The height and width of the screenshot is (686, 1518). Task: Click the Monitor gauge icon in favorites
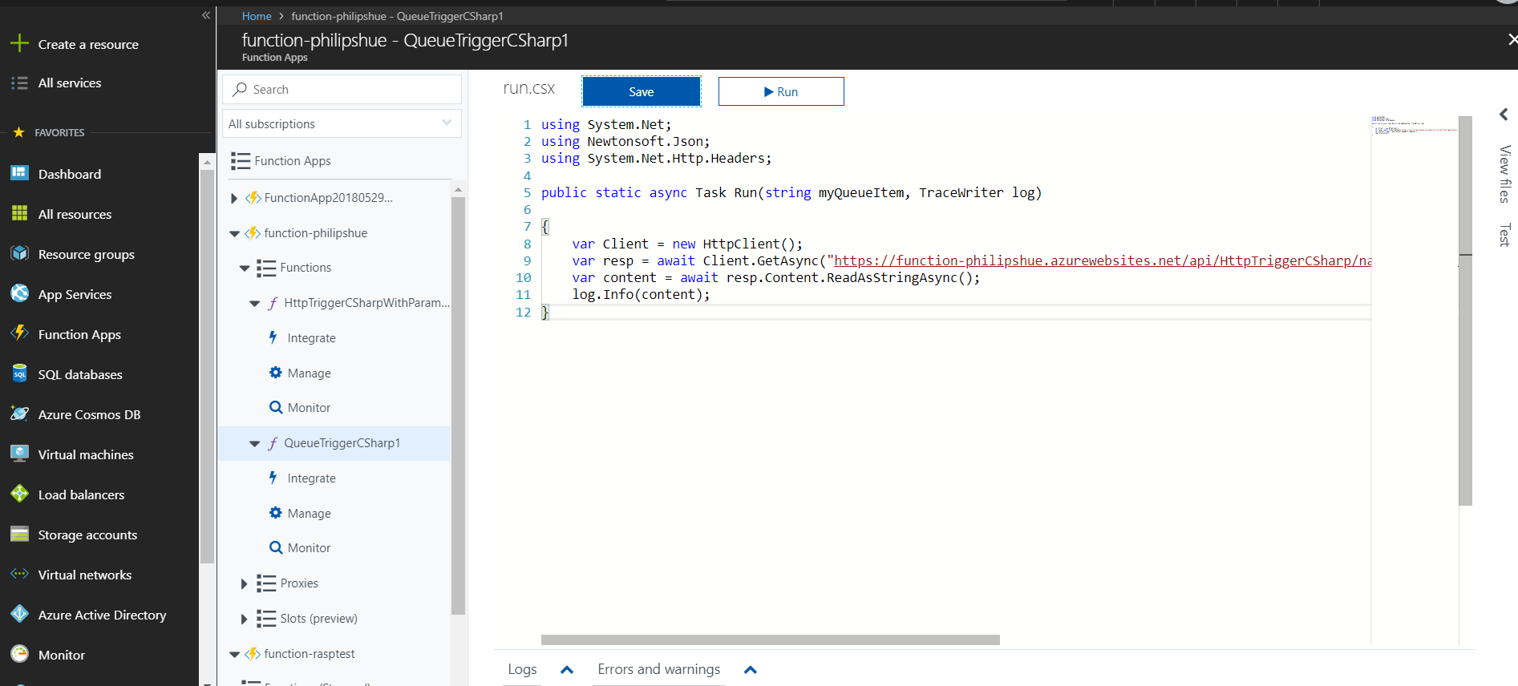[x=19, y=654]
